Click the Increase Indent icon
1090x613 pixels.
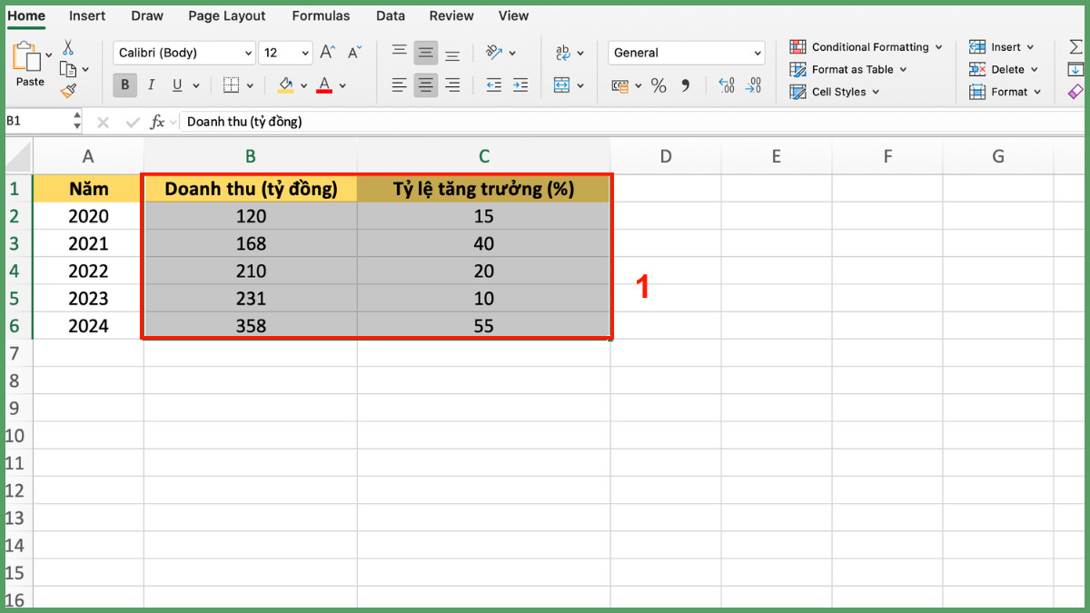(x=520, y=85)
